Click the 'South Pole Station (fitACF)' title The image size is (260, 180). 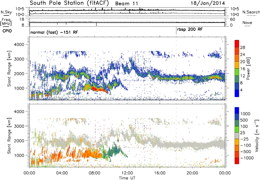tap(69, 3)
